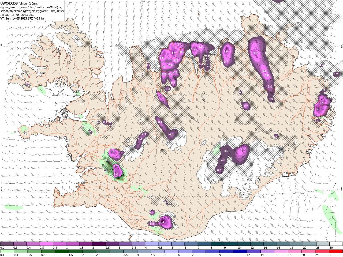Screen dimensions: 343x257
Task: Select the violet 12 swatch in the bottom legend row
Action: [x=253, y=251]
